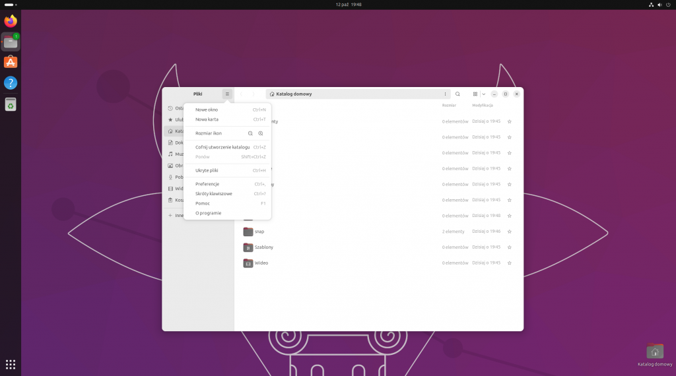This screenshot has width=676, height=376.
Task: Open the Ubuntu Software app in dock
Action: [x=11, y=62]
